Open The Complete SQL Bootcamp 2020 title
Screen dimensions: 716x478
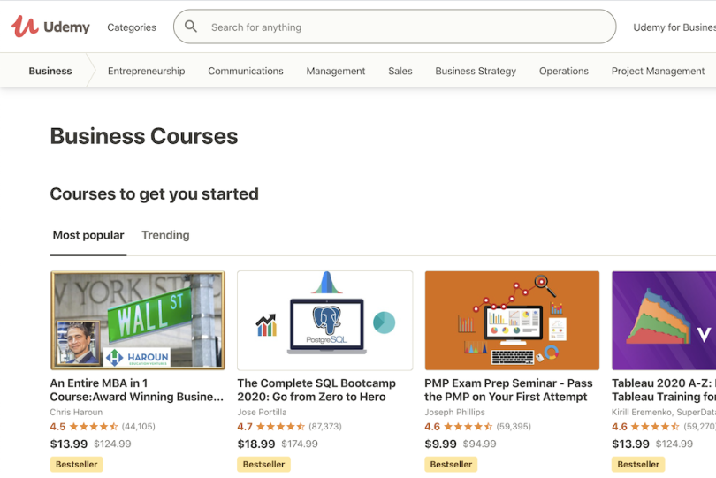click(316, 390)
